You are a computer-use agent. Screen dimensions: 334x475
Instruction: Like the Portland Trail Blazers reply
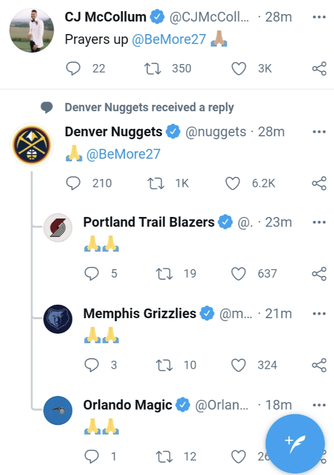(238, 274)
